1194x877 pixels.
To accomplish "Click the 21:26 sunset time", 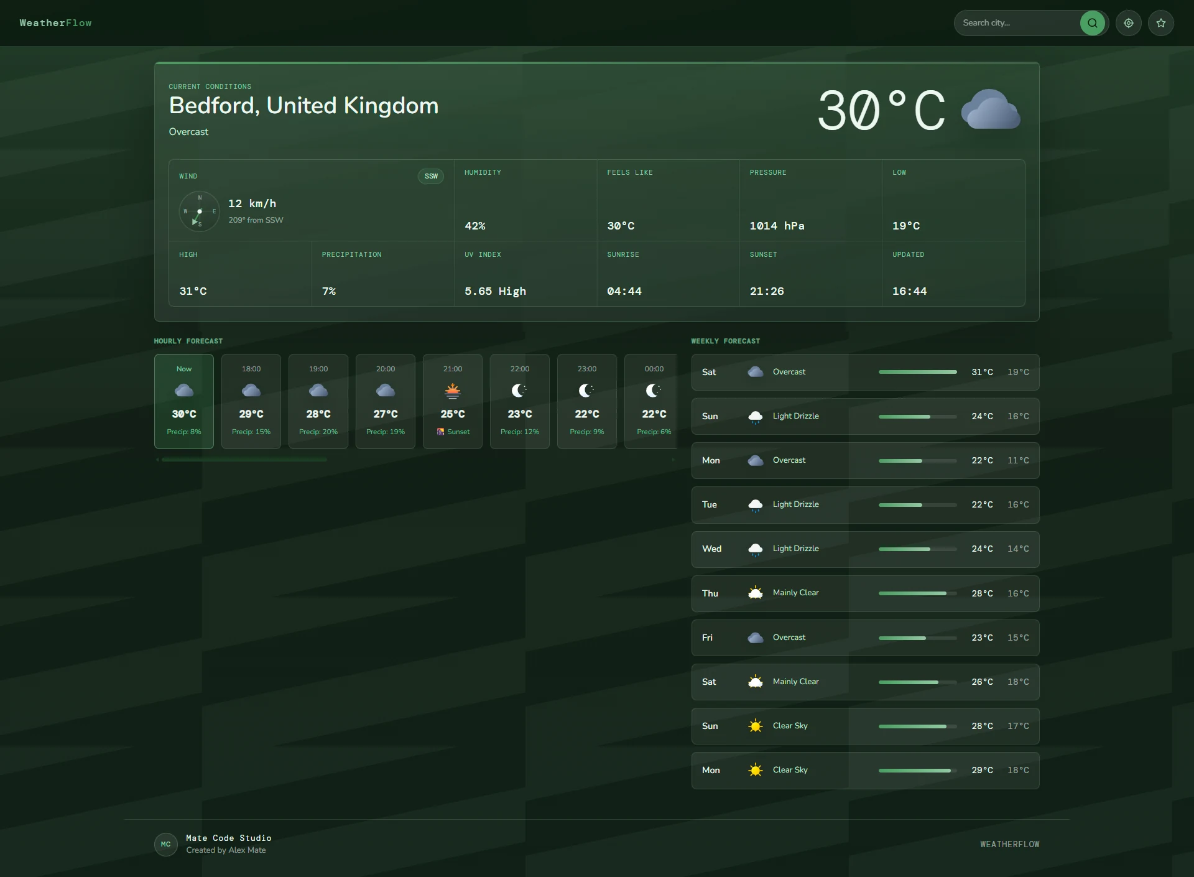I will 767,291.
